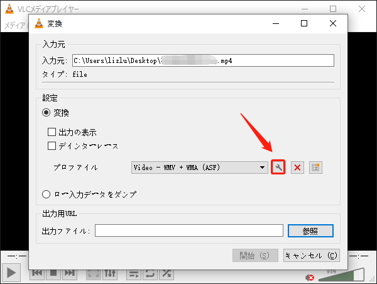377x284 pixels.
Task: Click the VLC cone icon in 変換 title bar
Action: tap(39, 23)
